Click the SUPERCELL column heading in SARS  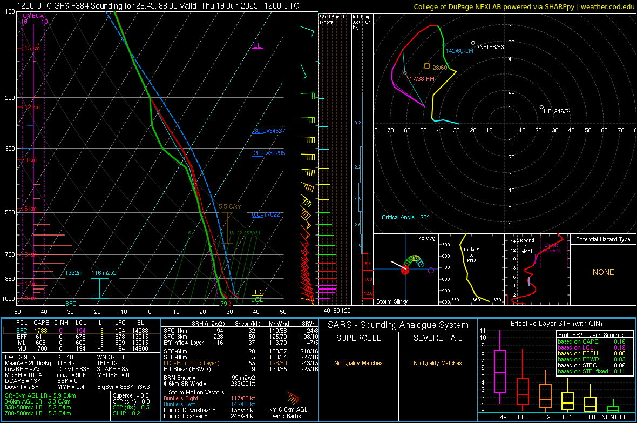click(x=358, y=338)
